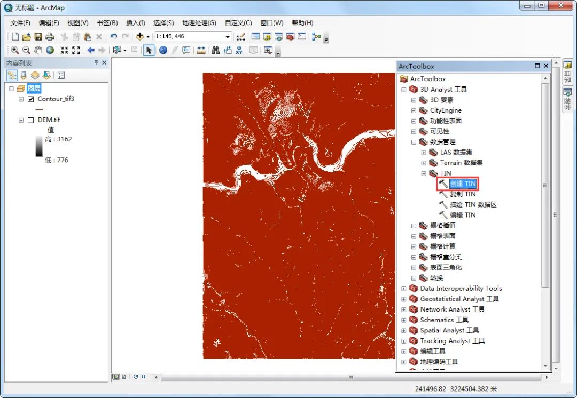
Task: Select the Select Features tool icon
Action: click(118, 50)
